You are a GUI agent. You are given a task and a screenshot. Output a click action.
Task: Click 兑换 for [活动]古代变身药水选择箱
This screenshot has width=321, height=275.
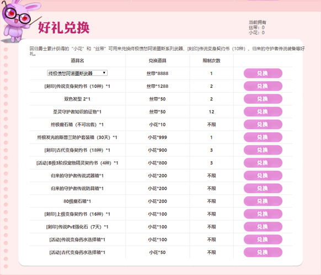[x=263, y=252]
